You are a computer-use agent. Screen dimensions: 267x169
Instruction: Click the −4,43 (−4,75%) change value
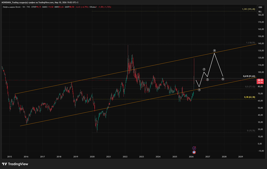[82, 7]
